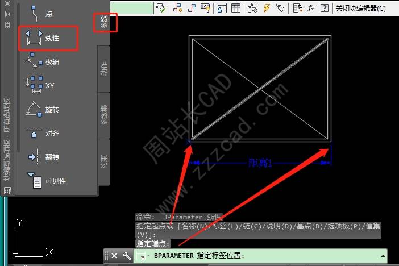The image size is (399, 266).
Task: Click 关闭块编辑器(C) button
Action: [360, 9]
